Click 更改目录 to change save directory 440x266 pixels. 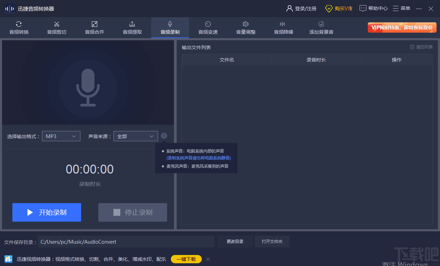click(235, 241)
